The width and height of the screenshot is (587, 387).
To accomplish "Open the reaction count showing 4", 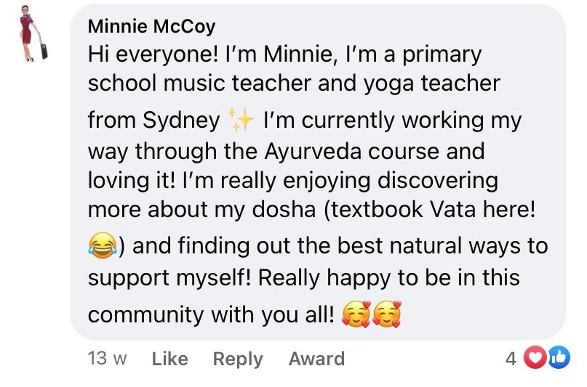I will tap(511, 358).
